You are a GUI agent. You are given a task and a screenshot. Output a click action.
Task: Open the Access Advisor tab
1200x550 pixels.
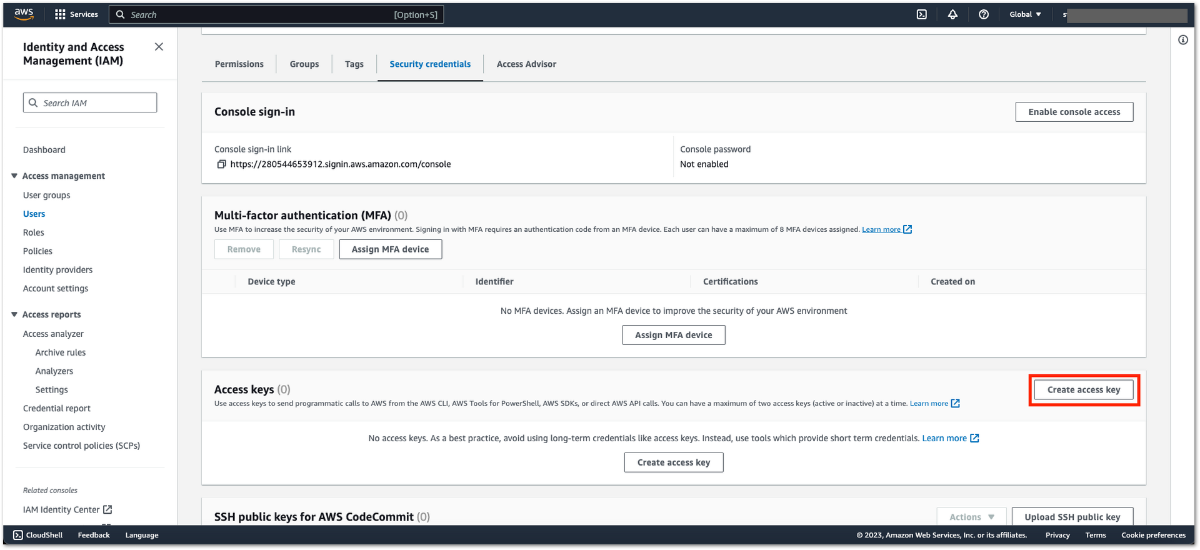[x=526, y=64]
